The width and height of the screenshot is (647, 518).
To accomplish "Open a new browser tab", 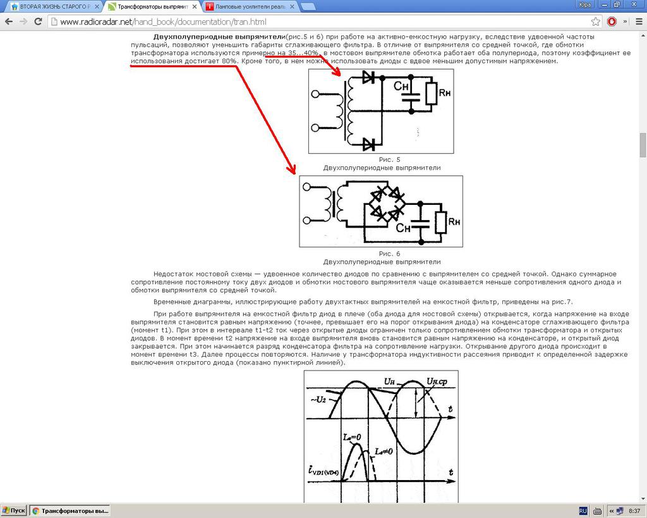I will 308,6.
